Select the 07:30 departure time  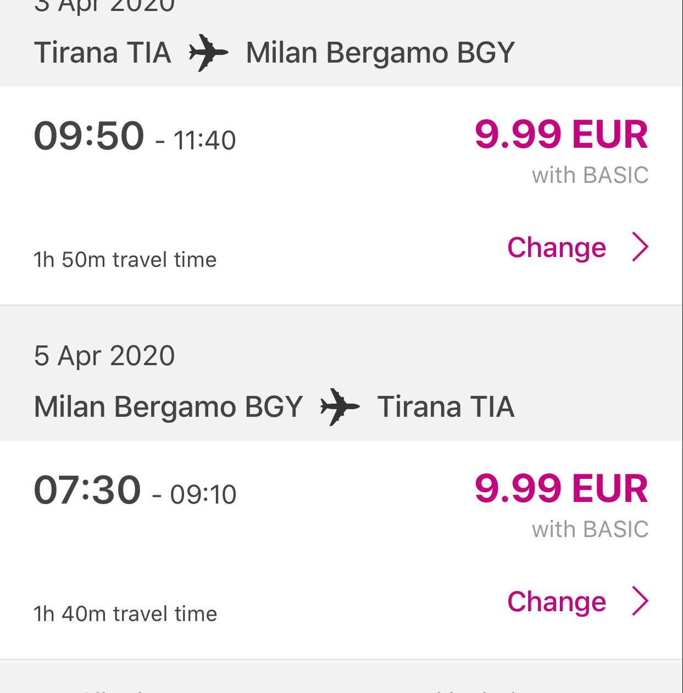tap(87, 490)
